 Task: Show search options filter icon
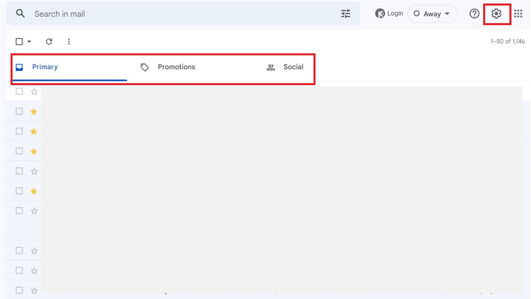(x=346, y=14)
